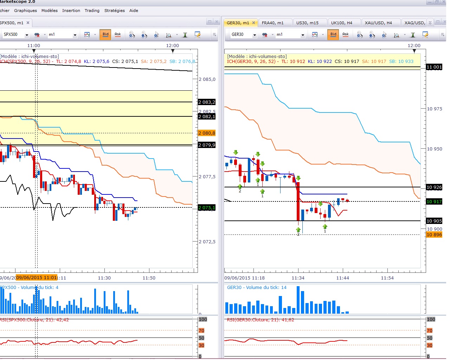Screen dimensions: 450x360
Task: Open the m1 timeframe dropdown in SPX500 toolbar
Action: point(75,35)
